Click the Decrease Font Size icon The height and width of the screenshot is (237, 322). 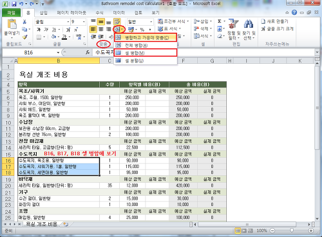point(76,30)
